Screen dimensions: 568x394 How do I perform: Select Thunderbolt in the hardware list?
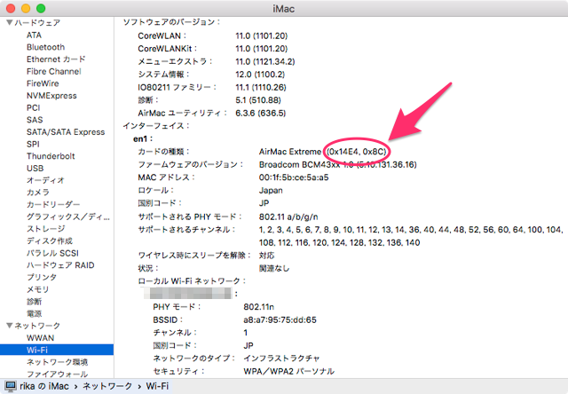pos(51,155)
